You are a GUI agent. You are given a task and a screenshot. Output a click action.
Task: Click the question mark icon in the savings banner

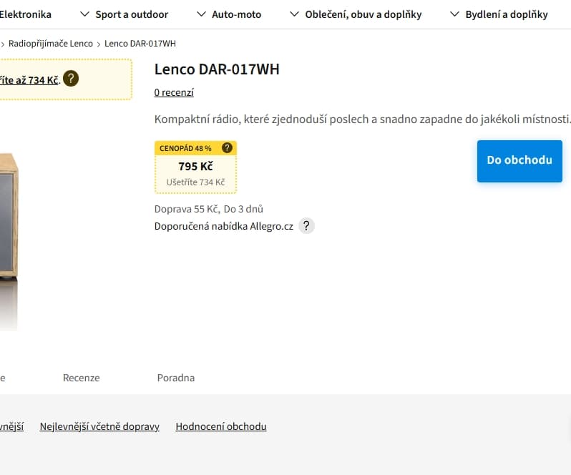point(70,79)
